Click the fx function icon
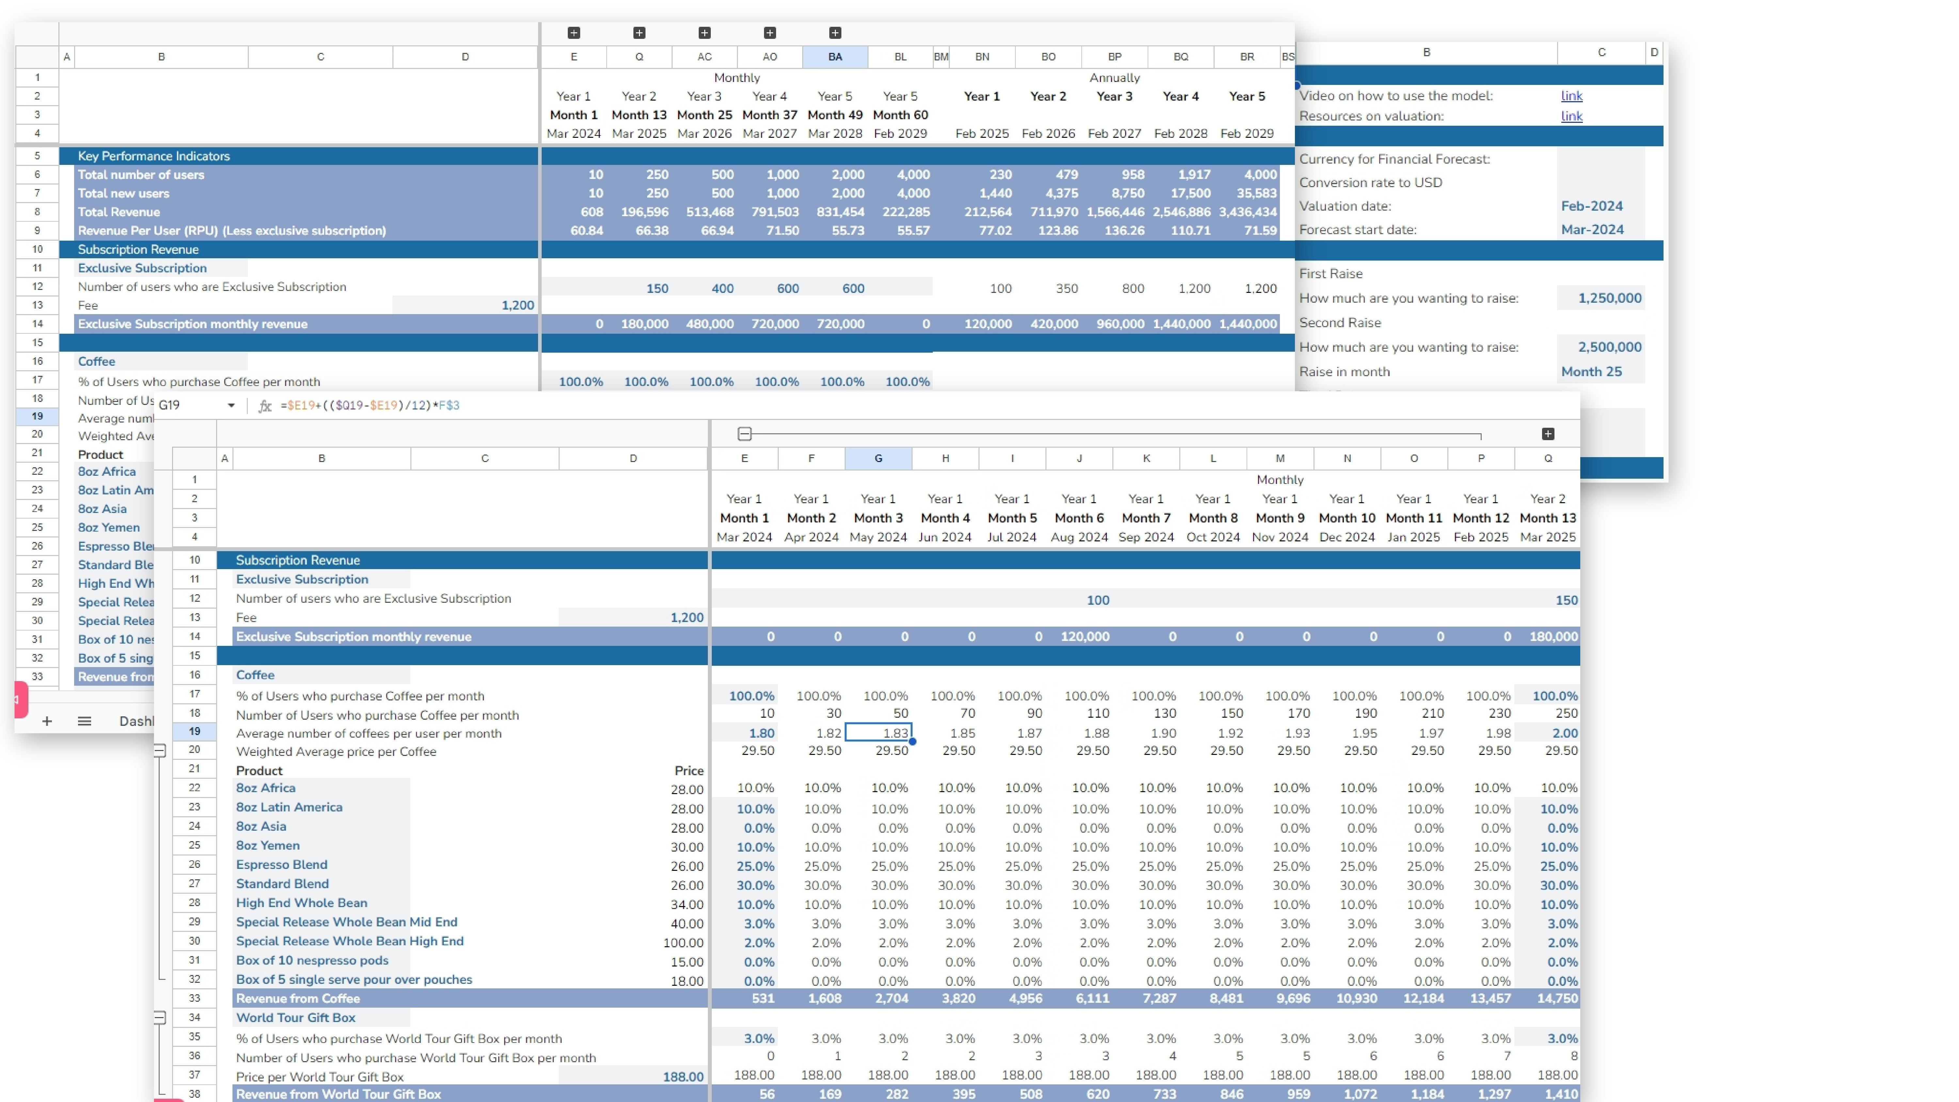The width and height of the screenshot is (1959, 1102). click(265, 405)
